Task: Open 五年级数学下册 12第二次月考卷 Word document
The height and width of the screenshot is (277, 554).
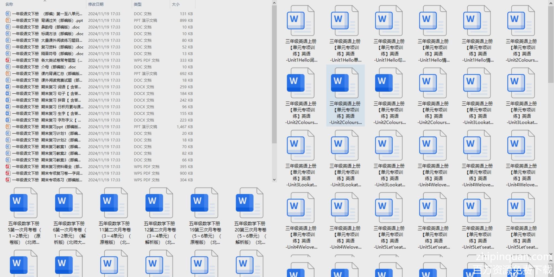Action: (159, 203)
